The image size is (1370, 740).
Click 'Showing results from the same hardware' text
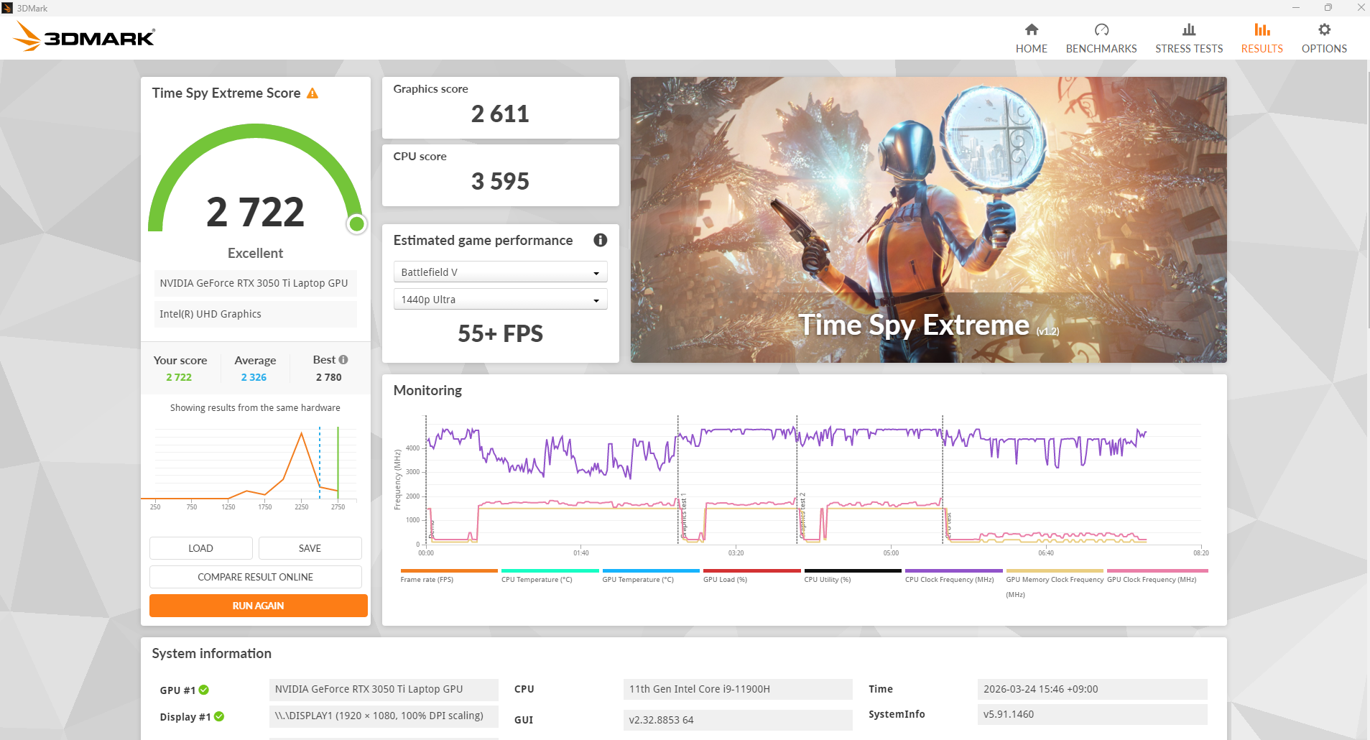click(x=255, y=407)
